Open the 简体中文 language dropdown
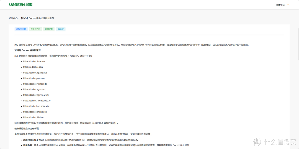 282,5
